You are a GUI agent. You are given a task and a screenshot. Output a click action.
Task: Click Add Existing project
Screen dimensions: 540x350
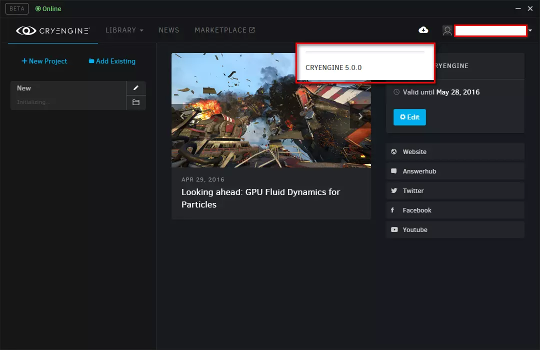tap(112, 61)
